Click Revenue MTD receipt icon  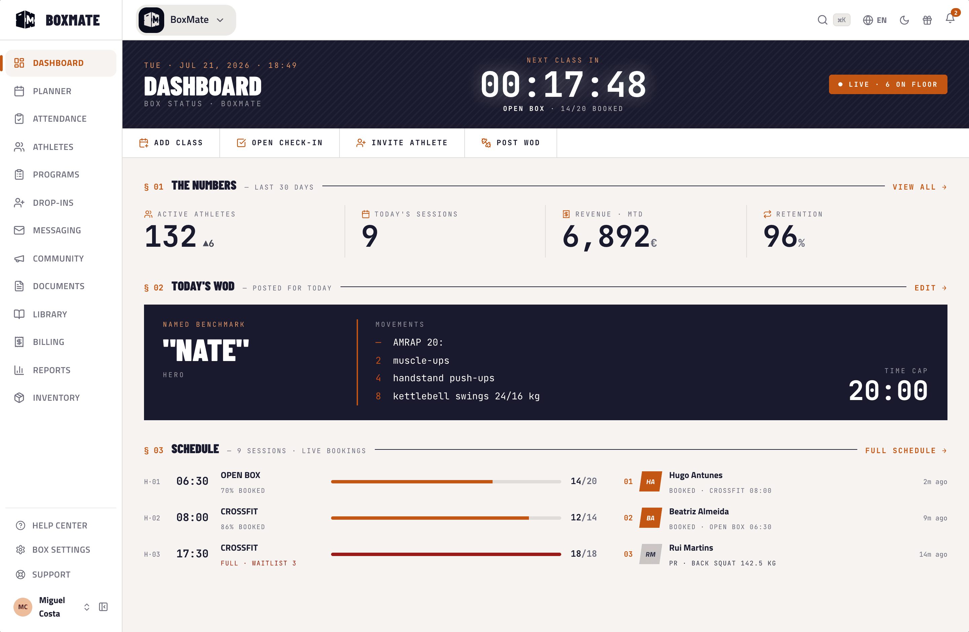click(x=566, y=214)
